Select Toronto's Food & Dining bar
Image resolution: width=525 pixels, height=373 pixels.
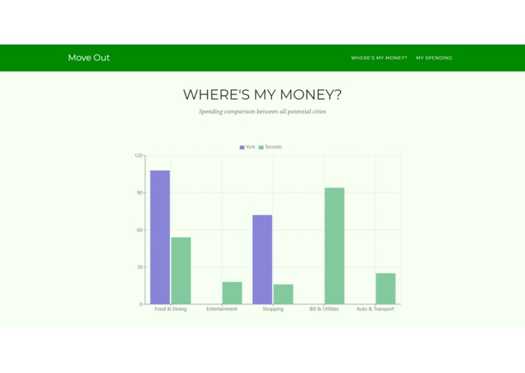tap(181, 270)
